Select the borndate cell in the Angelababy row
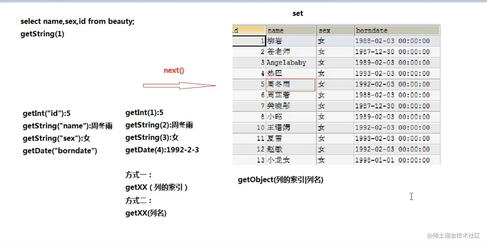This screenshot has height=246, width=487. click(x=397, y=63)
